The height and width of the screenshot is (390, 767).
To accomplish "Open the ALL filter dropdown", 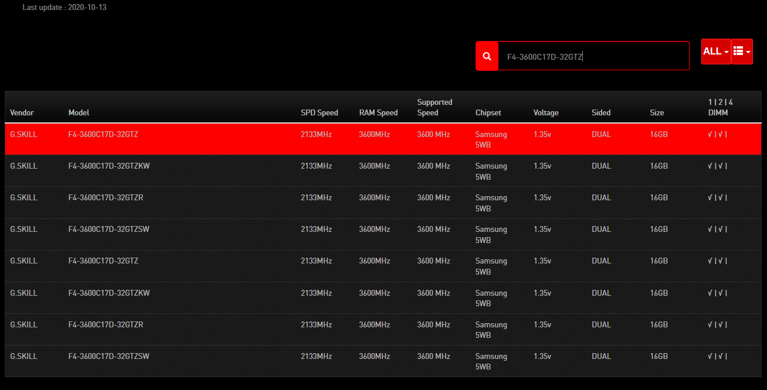I will (x=716, y=52).
